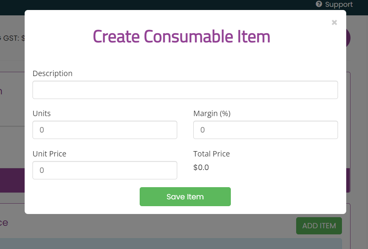Screen dimensions: 368x249
Task: Click the Support question mark icon
Action: (319, 4)
